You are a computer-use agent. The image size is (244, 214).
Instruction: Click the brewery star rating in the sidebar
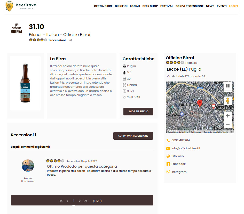pyautogui.click(x=175, y=63)
